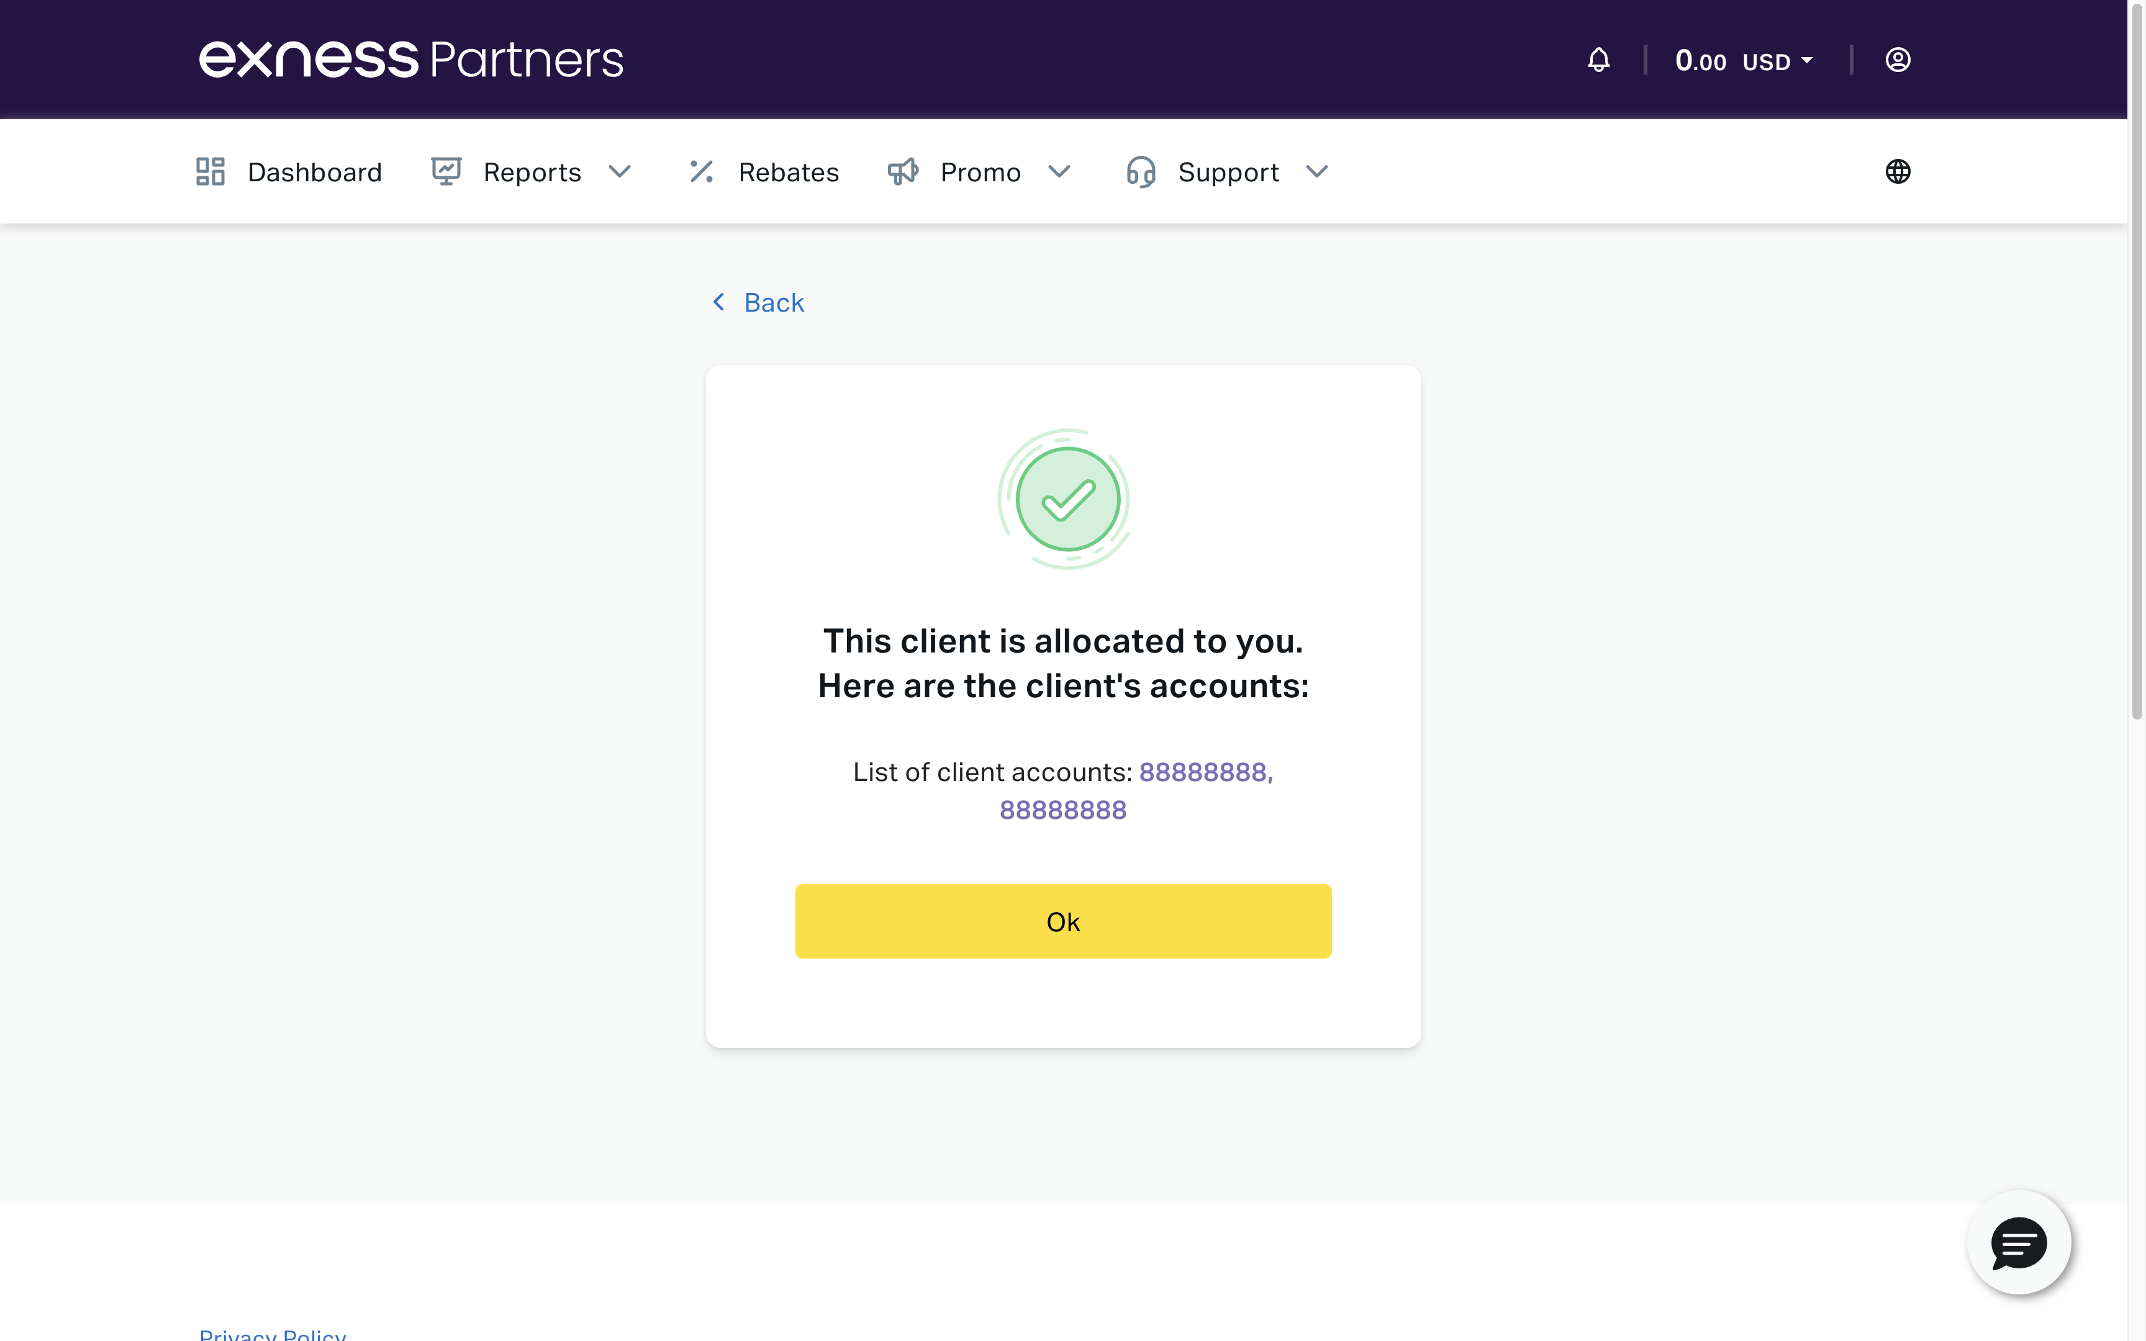The width and height of the screenshot is (2146, 1341).
Task: Select the Rebates menu item
Action: click(x=787, y=171)
